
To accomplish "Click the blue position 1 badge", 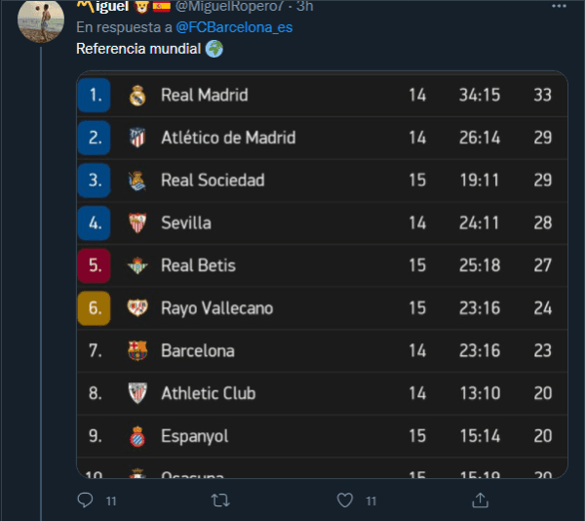I will [x=96, y=96].
